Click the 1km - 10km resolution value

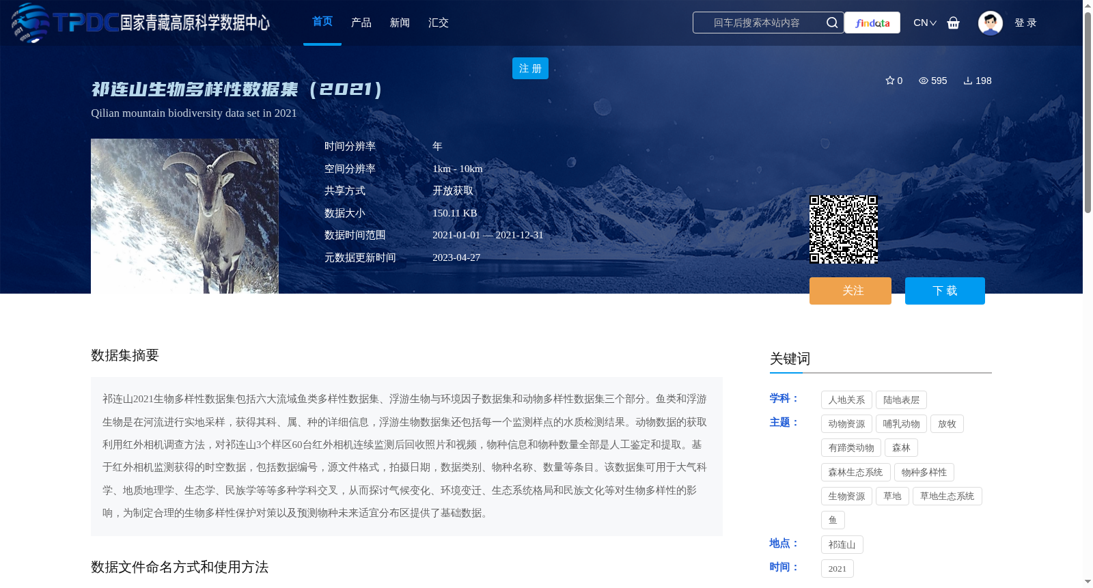[x=457, y=169]
